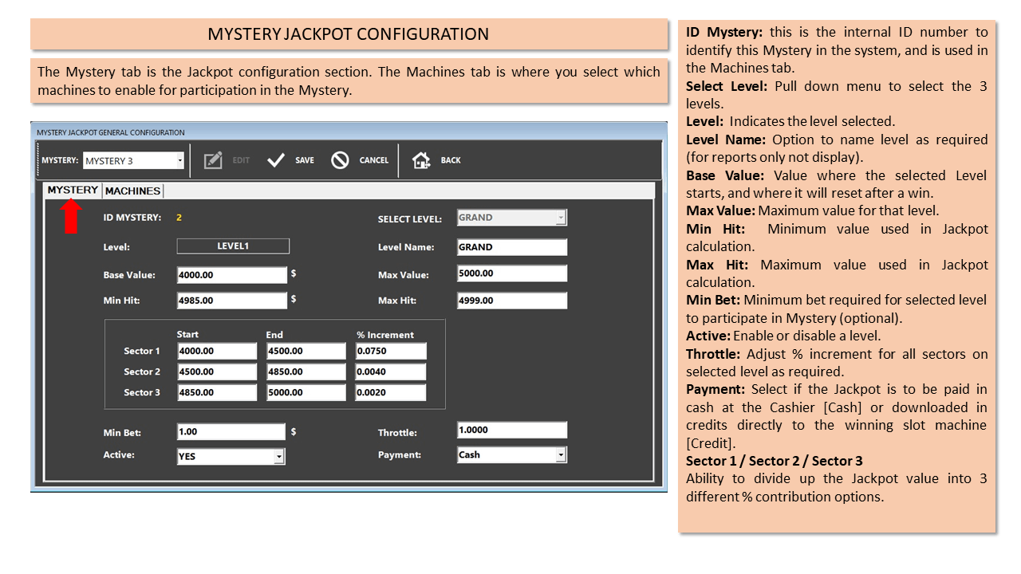
Task: Open the Mystery selector dropdown
Action: [134, 160]
